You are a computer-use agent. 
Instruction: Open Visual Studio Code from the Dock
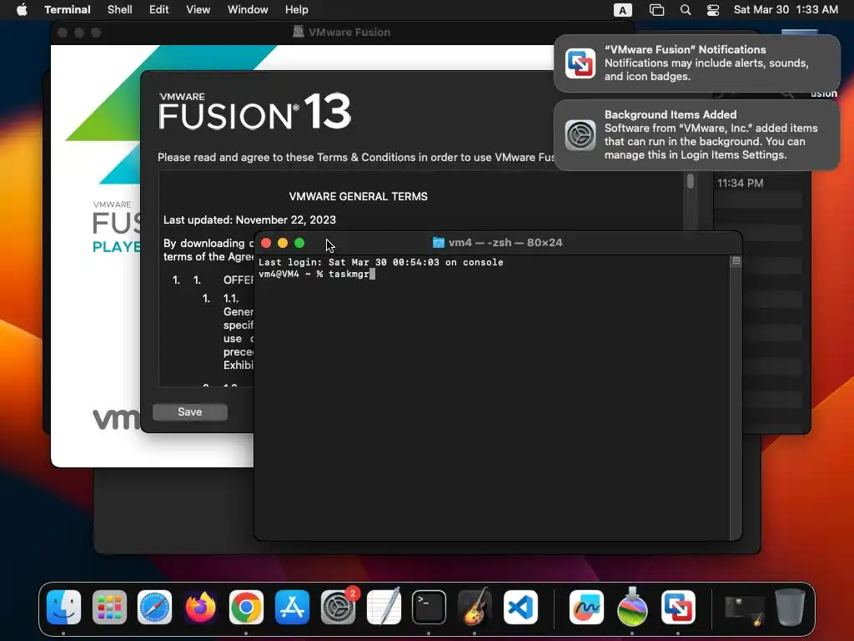(520, 607)
